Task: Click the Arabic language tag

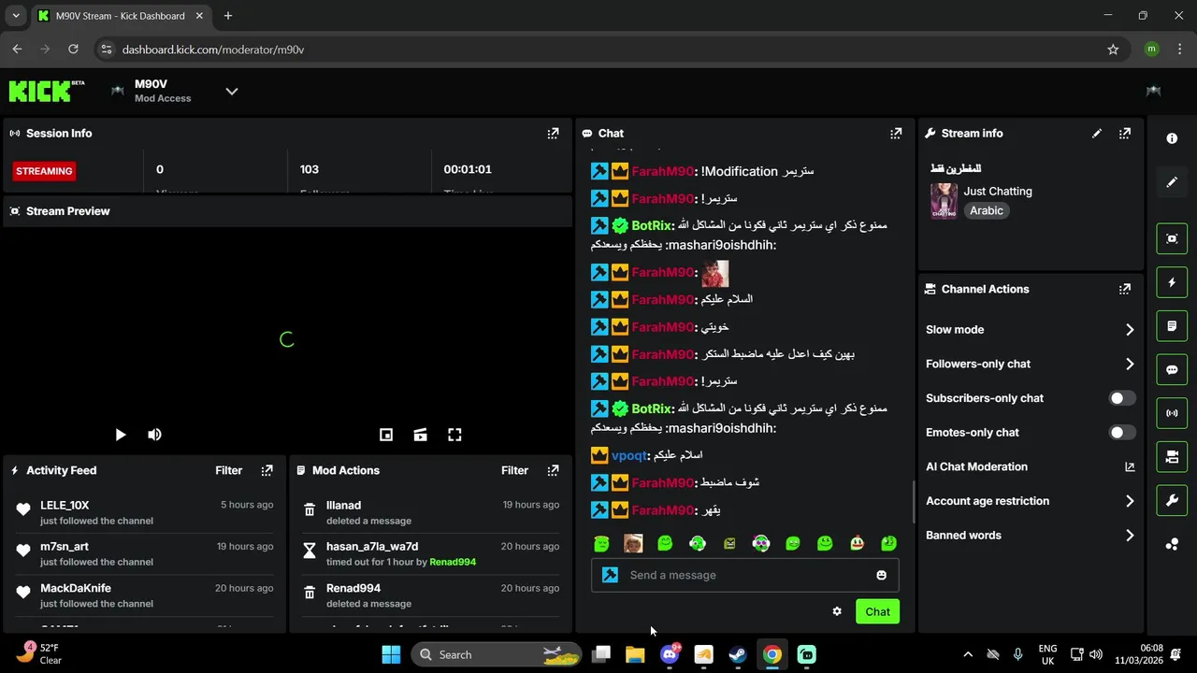Action: point(987,210)
